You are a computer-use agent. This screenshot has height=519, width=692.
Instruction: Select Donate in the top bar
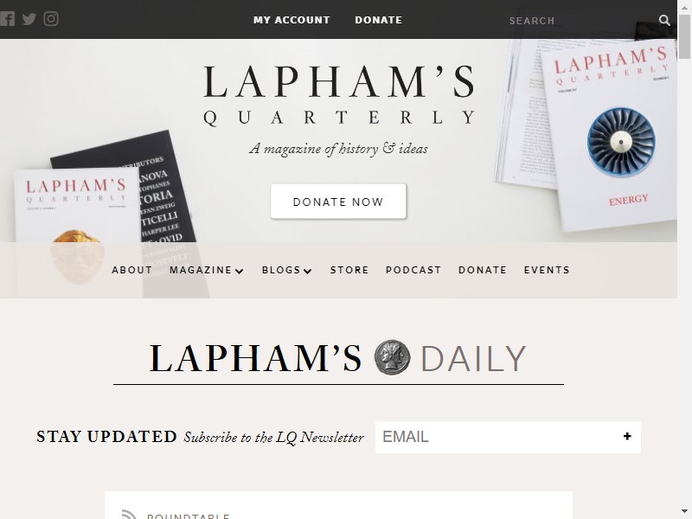click(x=379, y=20)
